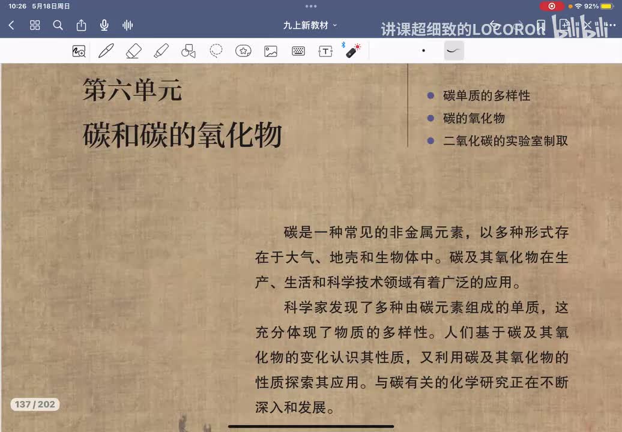Viewport: 622px width, 432px height.
Task: Undo the last stroke
Action: click(494, 25)
